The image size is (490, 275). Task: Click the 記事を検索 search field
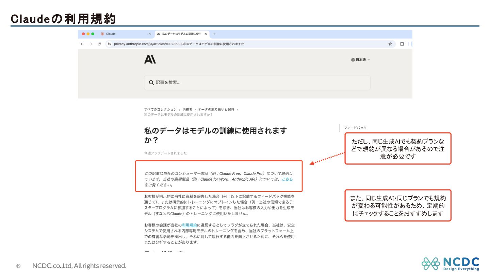[257, 82]
